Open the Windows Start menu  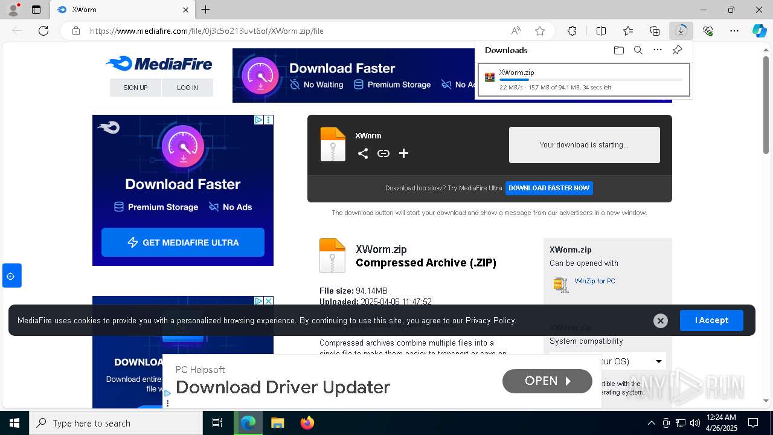pyautogui.click(x=14, y=423)
